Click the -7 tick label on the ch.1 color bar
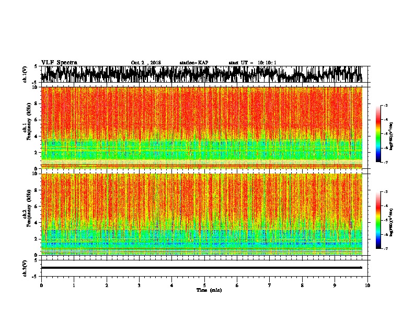 385,162
